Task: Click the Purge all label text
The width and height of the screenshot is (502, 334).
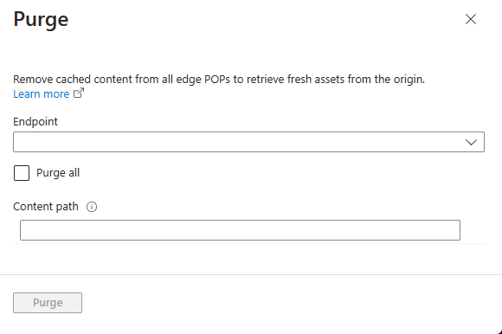Action: [58, 173]
